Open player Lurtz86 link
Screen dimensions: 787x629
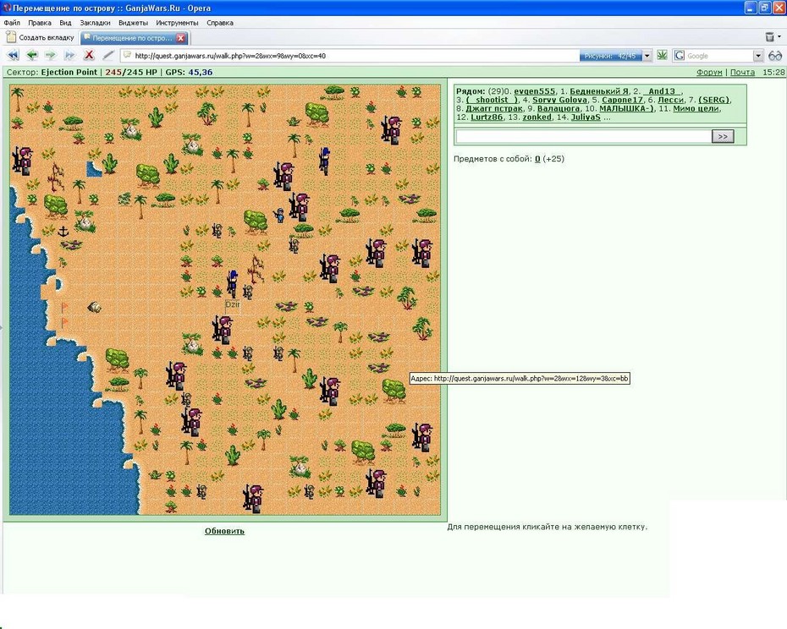(487, 117)
